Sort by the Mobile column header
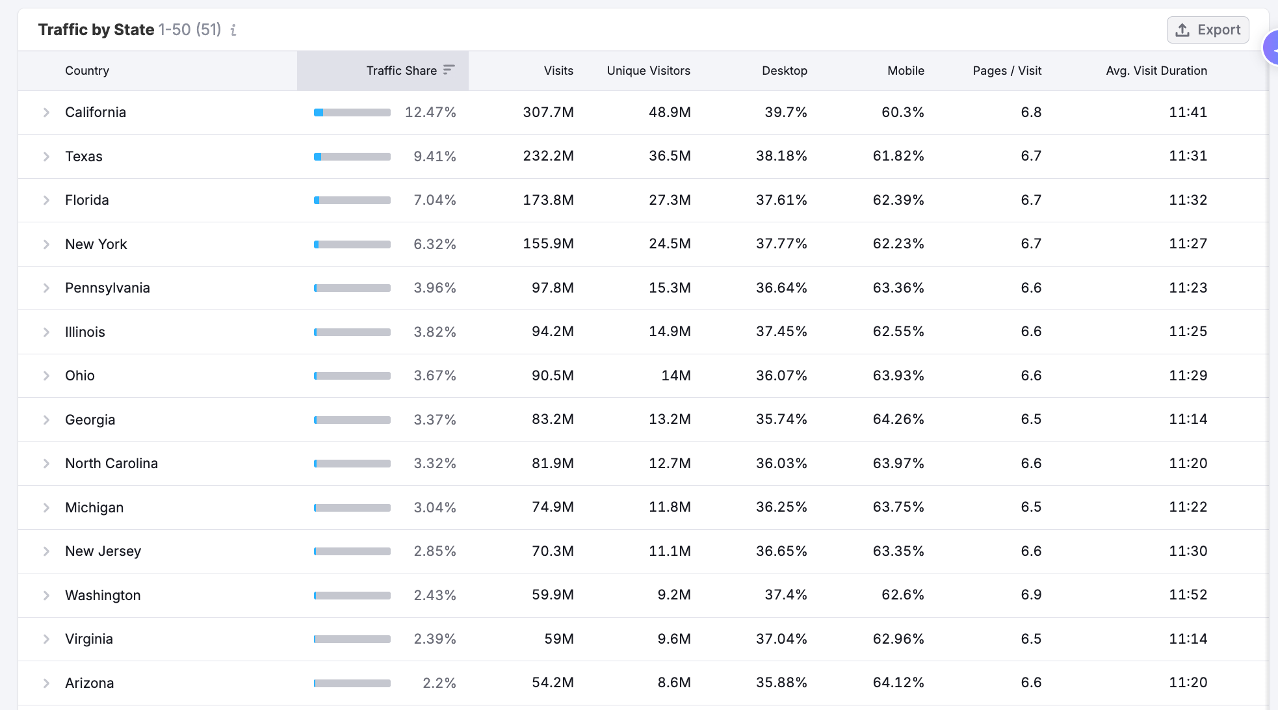The image size is (1278, 710). [x=905, y=70]
